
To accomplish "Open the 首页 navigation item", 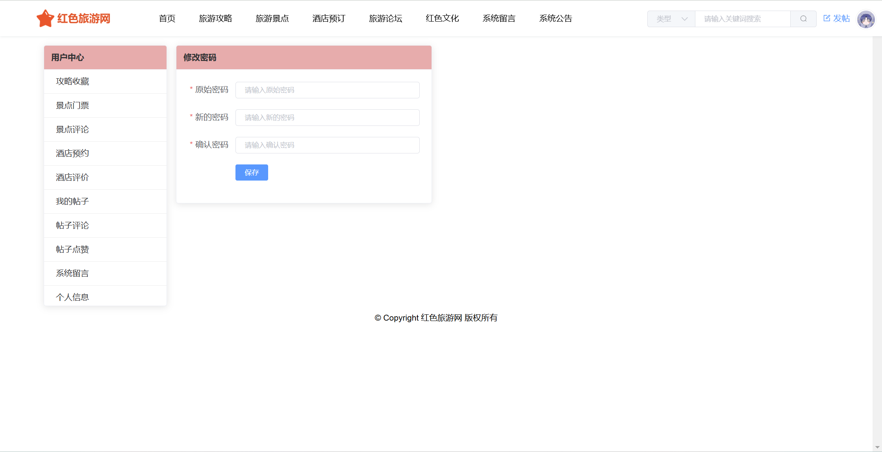I will click(x=167, y=18).
